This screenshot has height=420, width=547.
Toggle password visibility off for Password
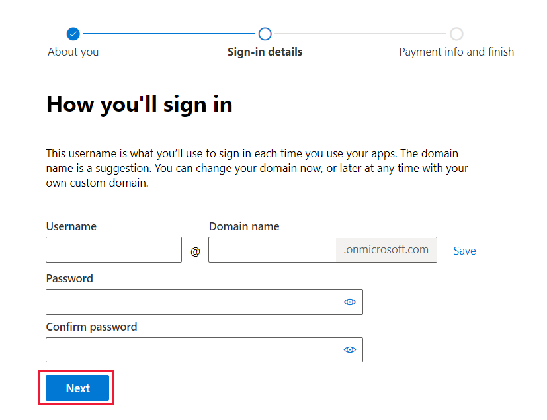349,302
